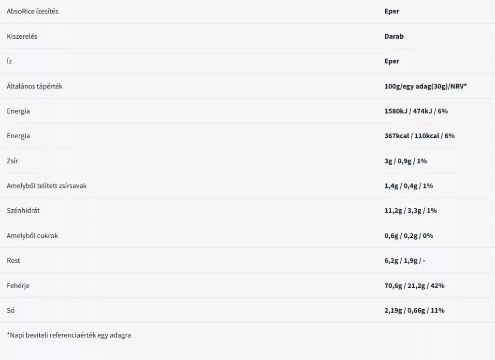Screen dimensions: 495x360
Task: Click the Általános tápérték label
Action: click(34, 86)
